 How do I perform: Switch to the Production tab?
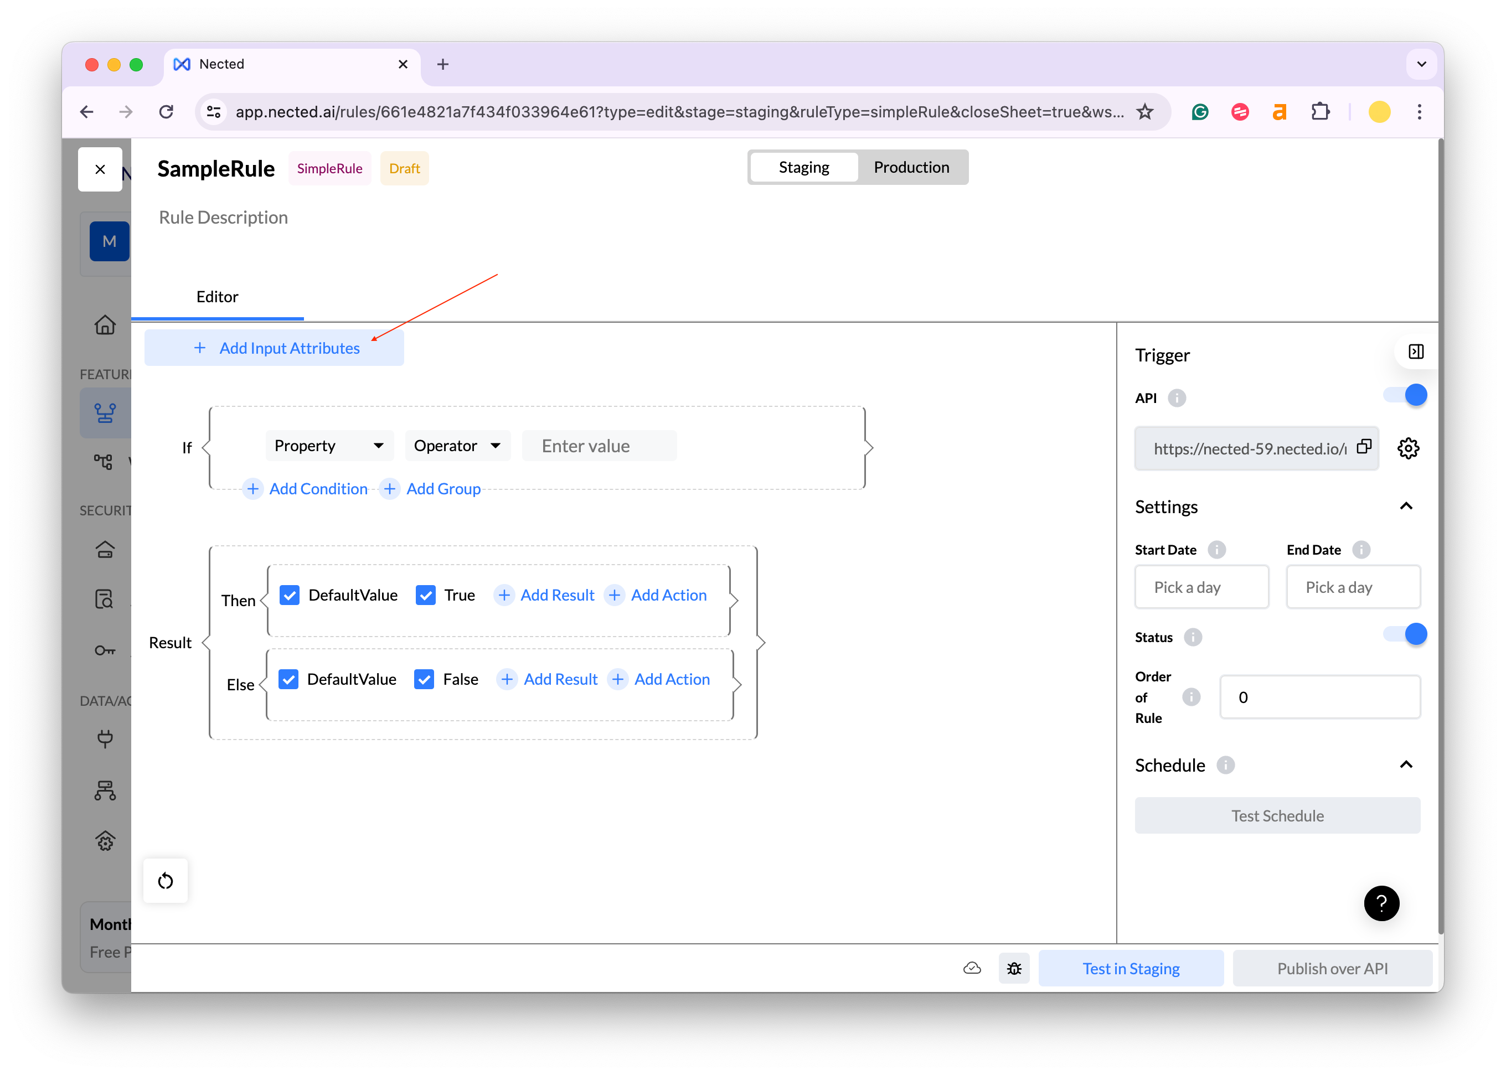coord(911,168)
